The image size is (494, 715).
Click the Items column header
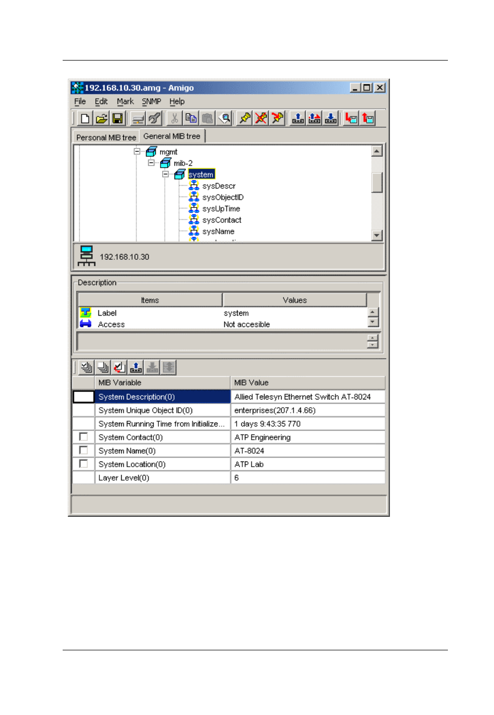click(150, 300)
